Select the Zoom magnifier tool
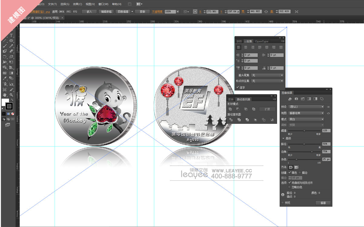Image resolution: width=364 pixels, height=227 pixels. [x=11, y=95]
